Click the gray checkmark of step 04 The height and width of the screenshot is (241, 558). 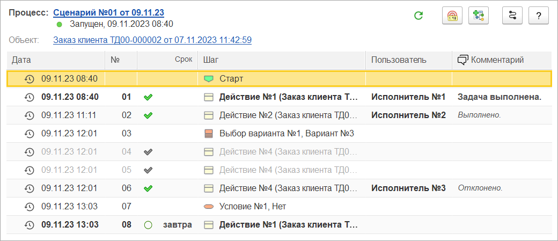(x=148, y=152)
